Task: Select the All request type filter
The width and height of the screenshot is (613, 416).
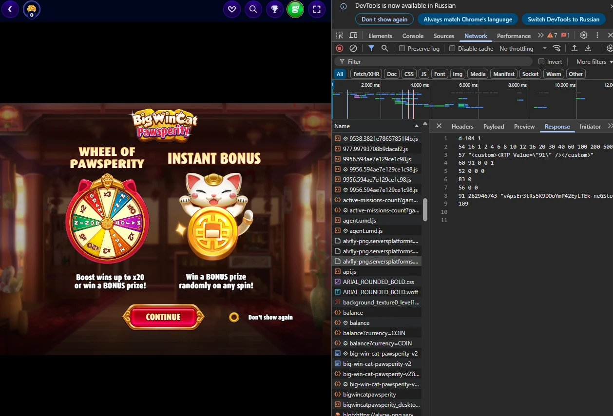Action: click(340, 74)
